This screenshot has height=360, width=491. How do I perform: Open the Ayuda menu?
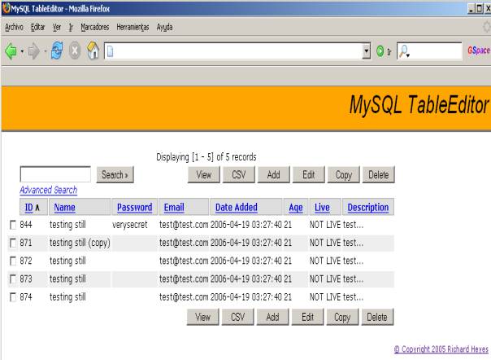tap(164, 28)
